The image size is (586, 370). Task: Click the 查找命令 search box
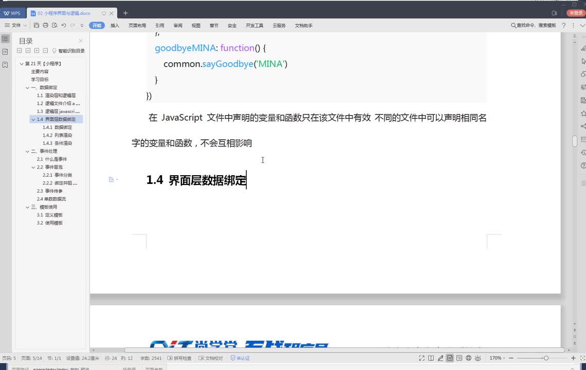coord(533,25)
